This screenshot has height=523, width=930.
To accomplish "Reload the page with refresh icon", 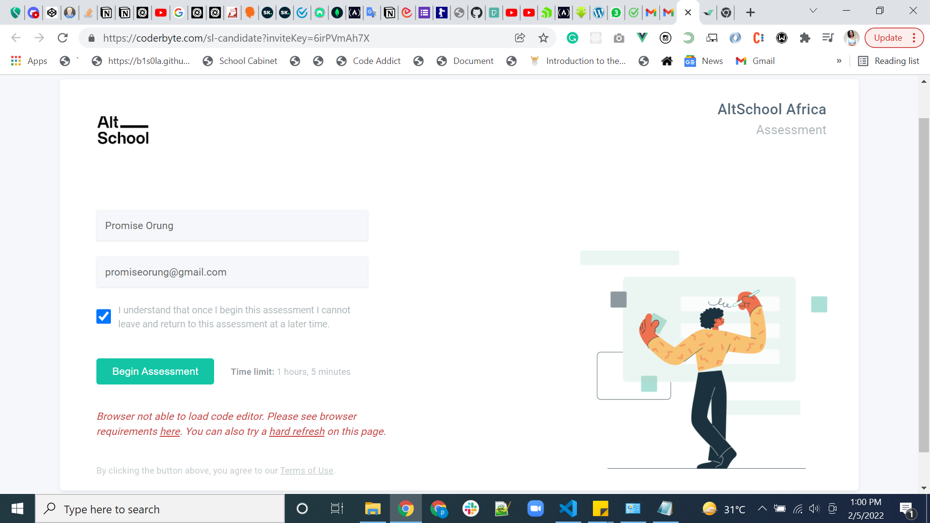I will tap(62, 38).
